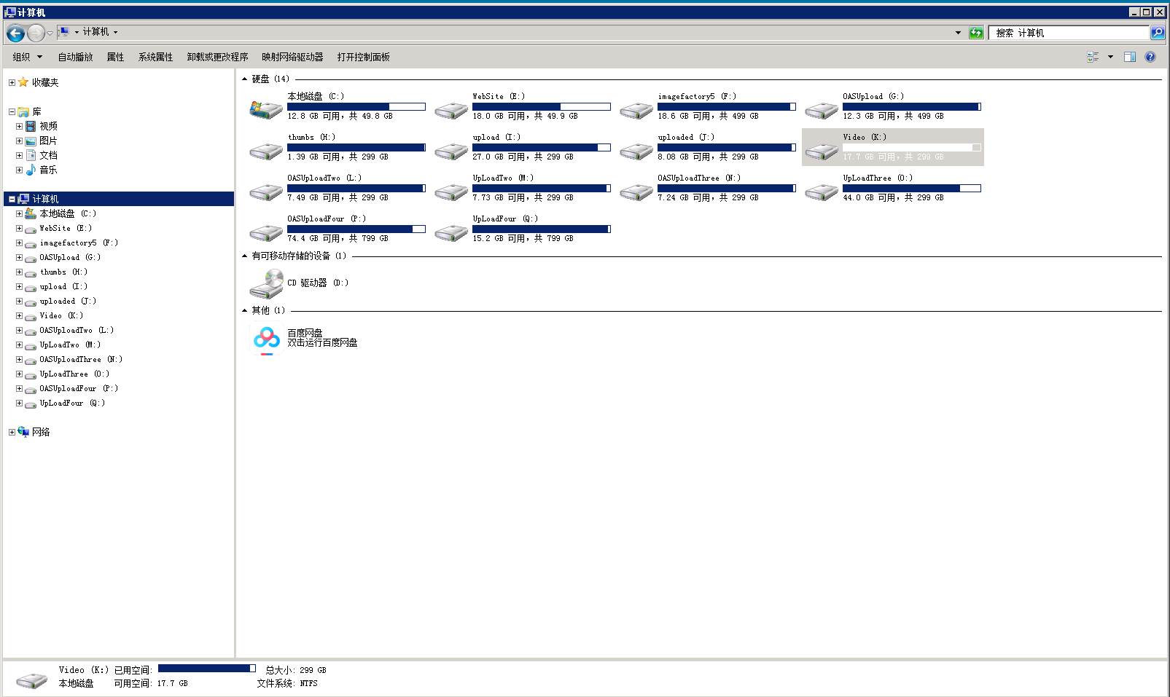Click 打开控制面板 button

[363, 57]
